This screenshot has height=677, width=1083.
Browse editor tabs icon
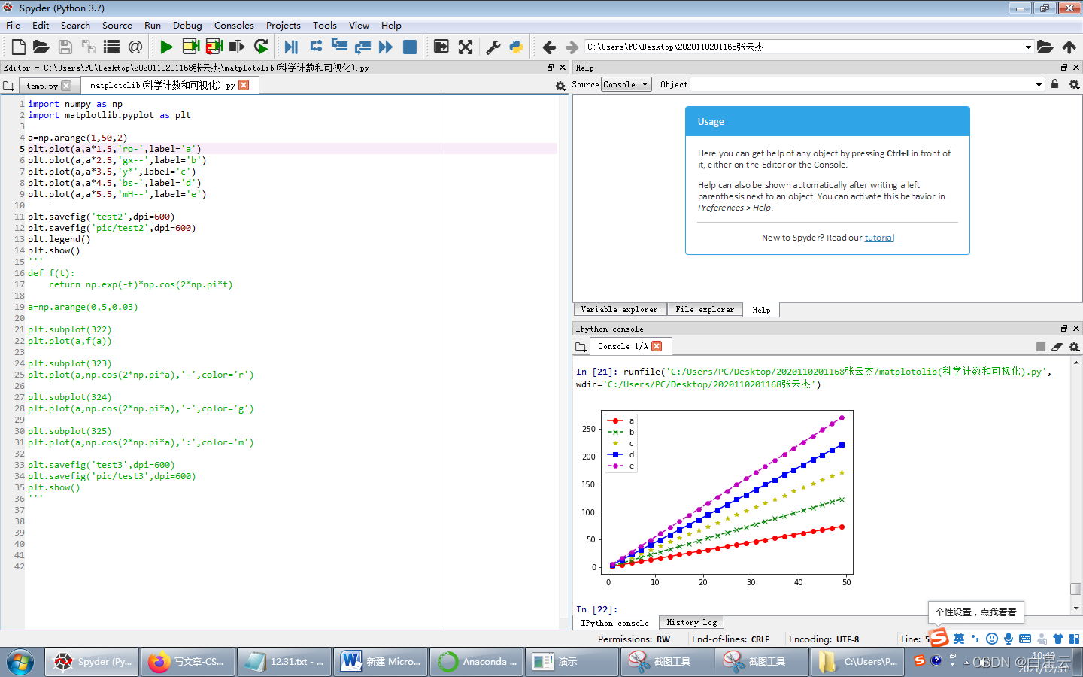8,86
